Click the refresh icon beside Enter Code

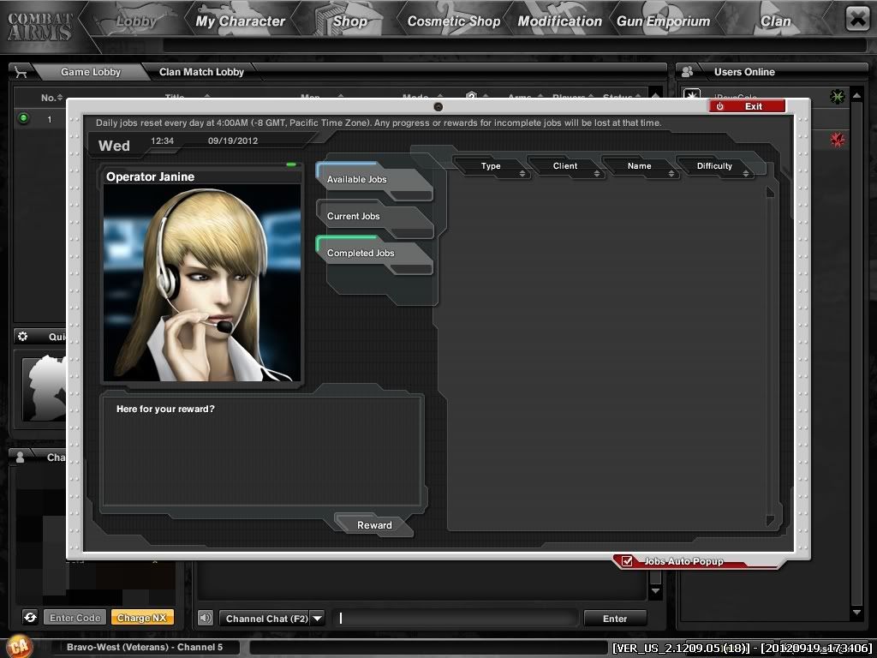30,618
